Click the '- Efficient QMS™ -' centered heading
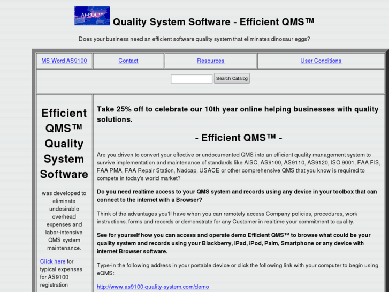Screen dimensions: 389x292 pyautogui.click(x=239, y=138)
